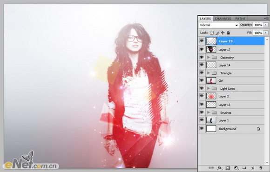Image resolution: width=270 pixels, height=172 pixels.
Task: Click the link layers chain icon
Action: pos(211,168)
